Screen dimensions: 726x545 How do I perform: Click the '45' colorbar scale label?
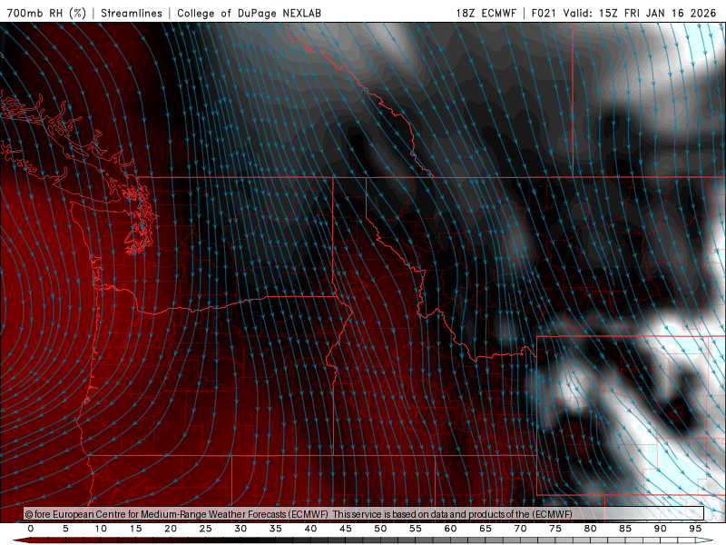(x=346, y=529)
